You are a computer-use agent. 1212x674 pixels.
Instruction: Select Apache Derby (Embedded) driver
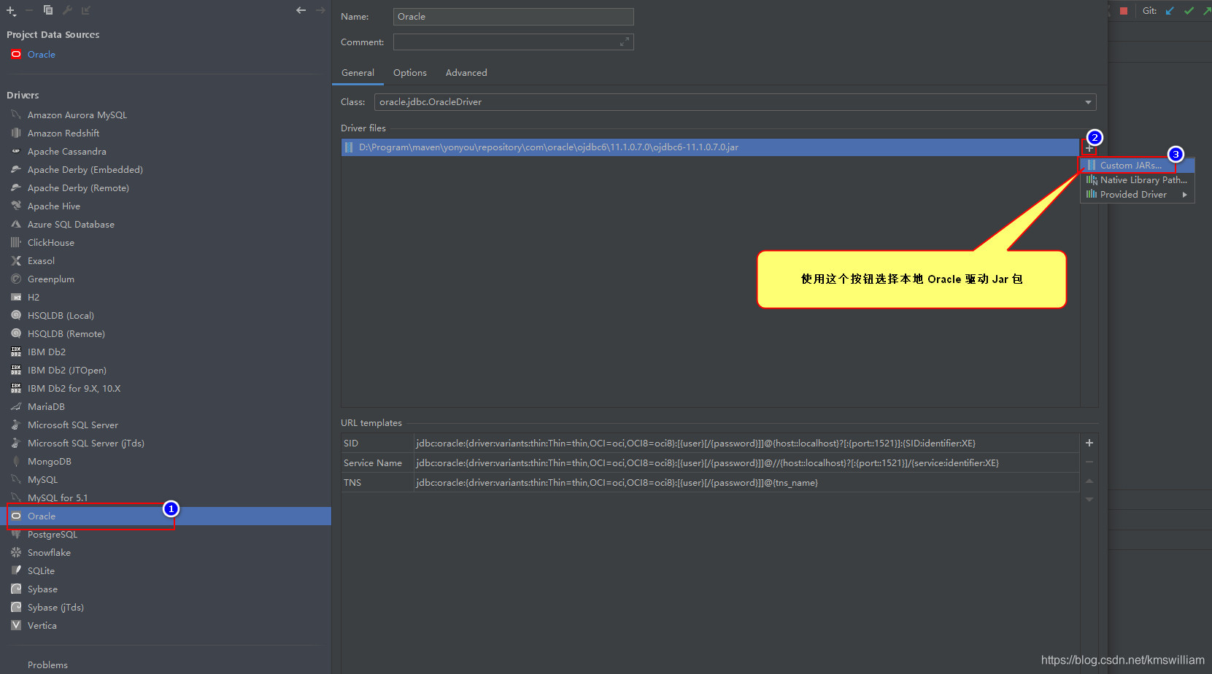[x=85, y=170]
